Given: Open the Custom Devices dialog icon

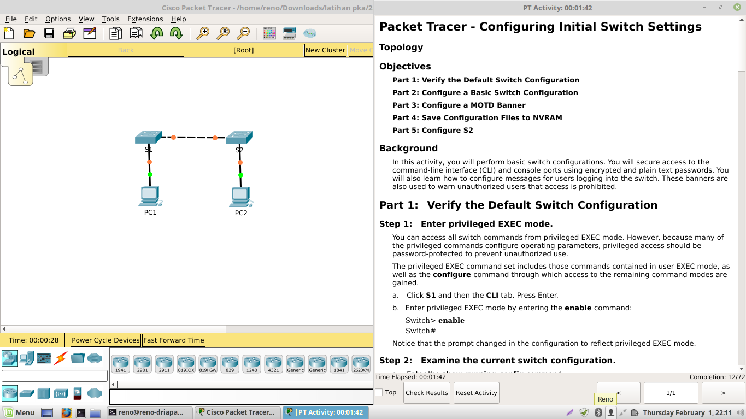Looking at the screenshot, I should [x=290, y=33].
